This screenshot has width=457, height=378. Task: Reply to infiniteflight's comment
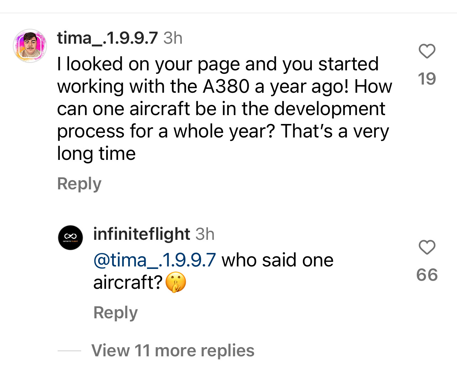pos(115,313)
